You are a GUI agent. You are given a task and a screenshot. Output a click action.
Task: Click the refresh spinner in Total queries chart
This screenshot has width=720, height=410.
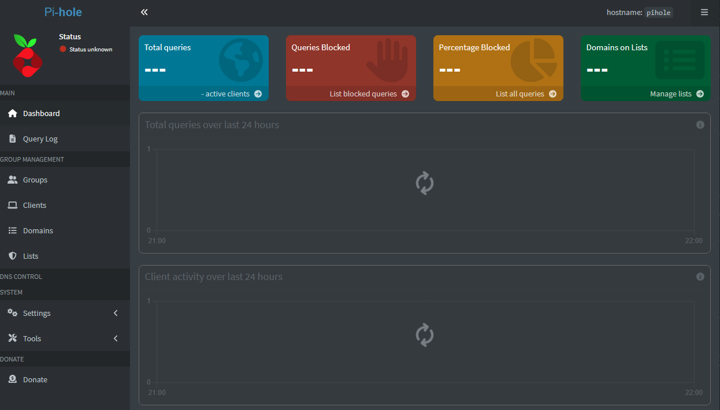425,183
